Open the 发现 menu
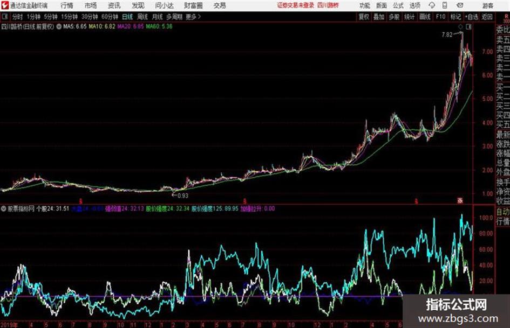Viewport: 510px width, 328px height. click(138, 5)
